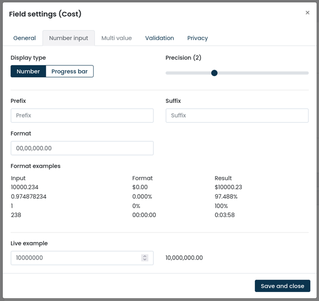This screenshot has width=319, height=301.
Task: Click the $10000.23 result value
Action: click(x=228, y=187)
